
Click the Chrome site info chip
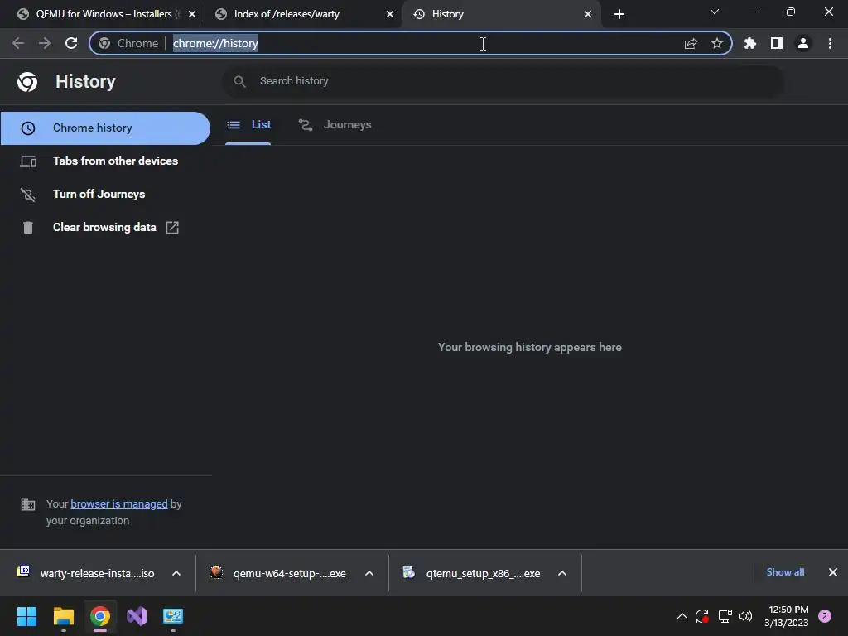129,43
